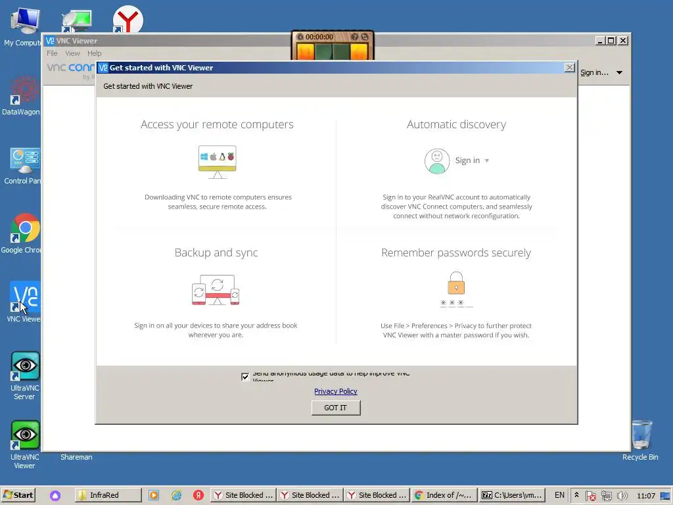Open the File menu in VNC Viewer
Screen dimensions: 673x505
(x=52, y=53)
